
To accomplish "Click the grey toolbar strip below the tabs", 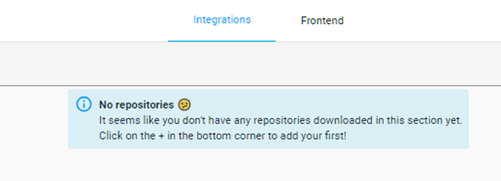I will 250,63.
